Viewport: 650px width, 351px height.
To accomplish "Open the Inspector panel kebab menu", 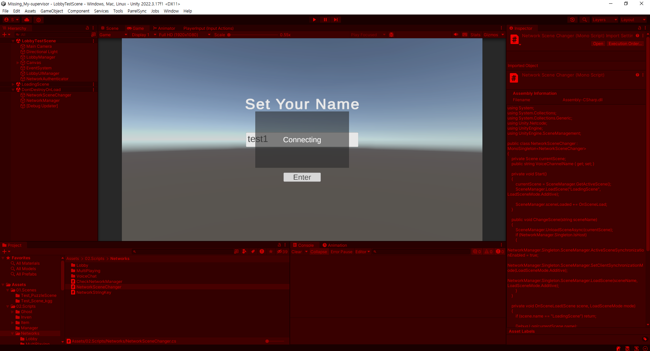I will (x=645, y=28).
